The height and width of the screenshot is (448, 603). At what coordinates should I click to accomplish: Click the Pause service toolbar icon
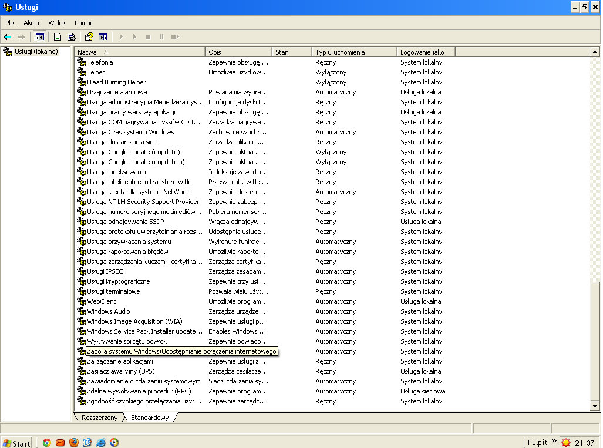pyautogui.click(x=161, y=37)
